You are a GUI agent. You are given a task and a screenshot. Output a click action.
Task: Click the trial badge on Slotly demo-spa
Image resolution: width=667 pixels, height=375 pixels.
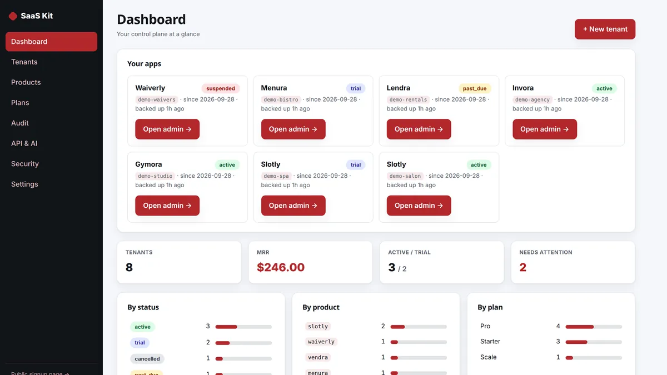tap(356, 165)
